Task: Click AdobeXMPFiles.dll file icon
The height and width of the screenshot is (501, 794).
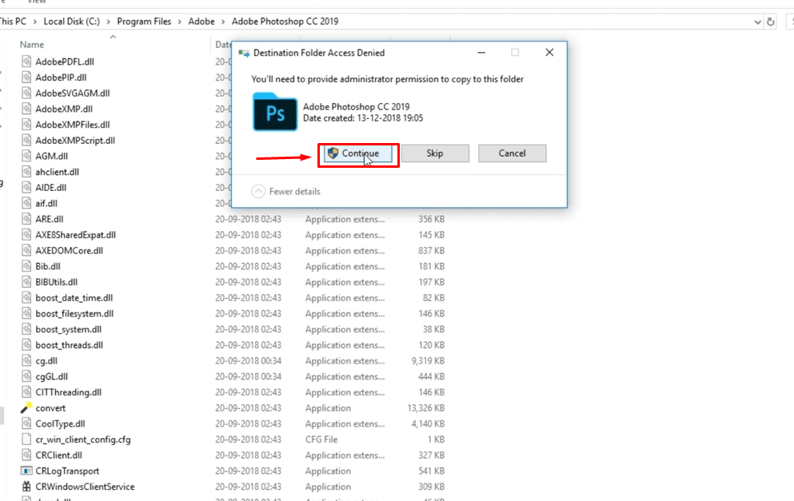Action: click(26, 124)
